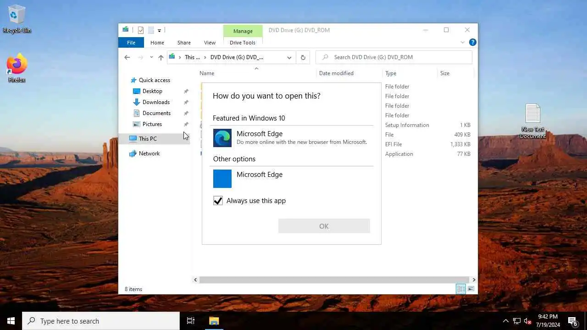The height and width of the screenshot is (330, 587).
Task: Go back with the left arrow
Action: [x=127, y=57]
